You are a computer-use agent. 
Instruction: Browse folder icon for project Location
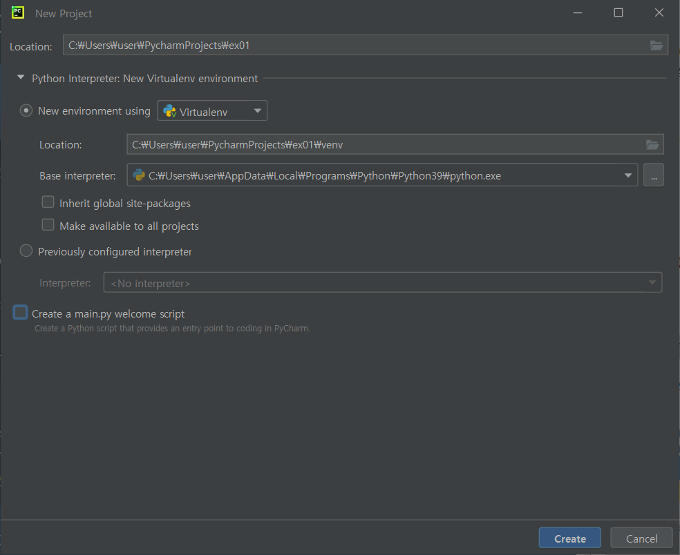(656, 45)
